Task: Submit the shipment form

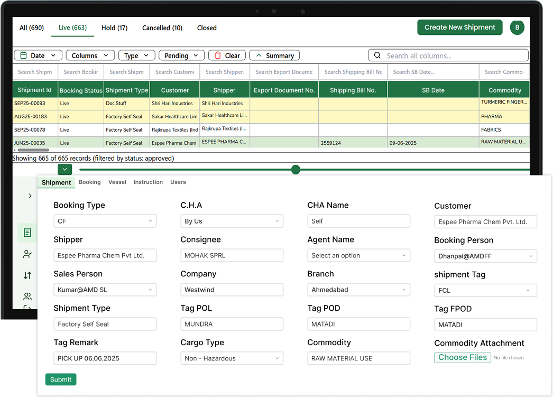Action: pos(60,379)
